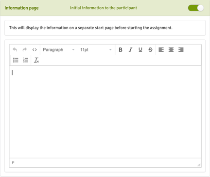Open the 11pt font size dropdown
The width and height of the screenshot is (210, 177).
(x=96, y=49)
